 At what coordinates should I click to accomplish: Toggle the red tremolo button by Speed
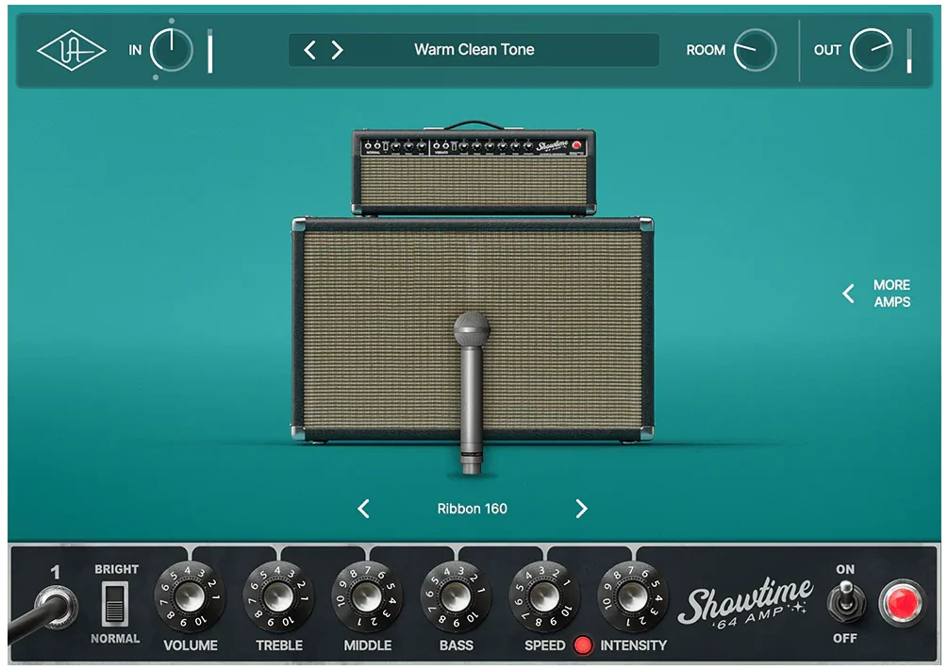click(583, 645)
